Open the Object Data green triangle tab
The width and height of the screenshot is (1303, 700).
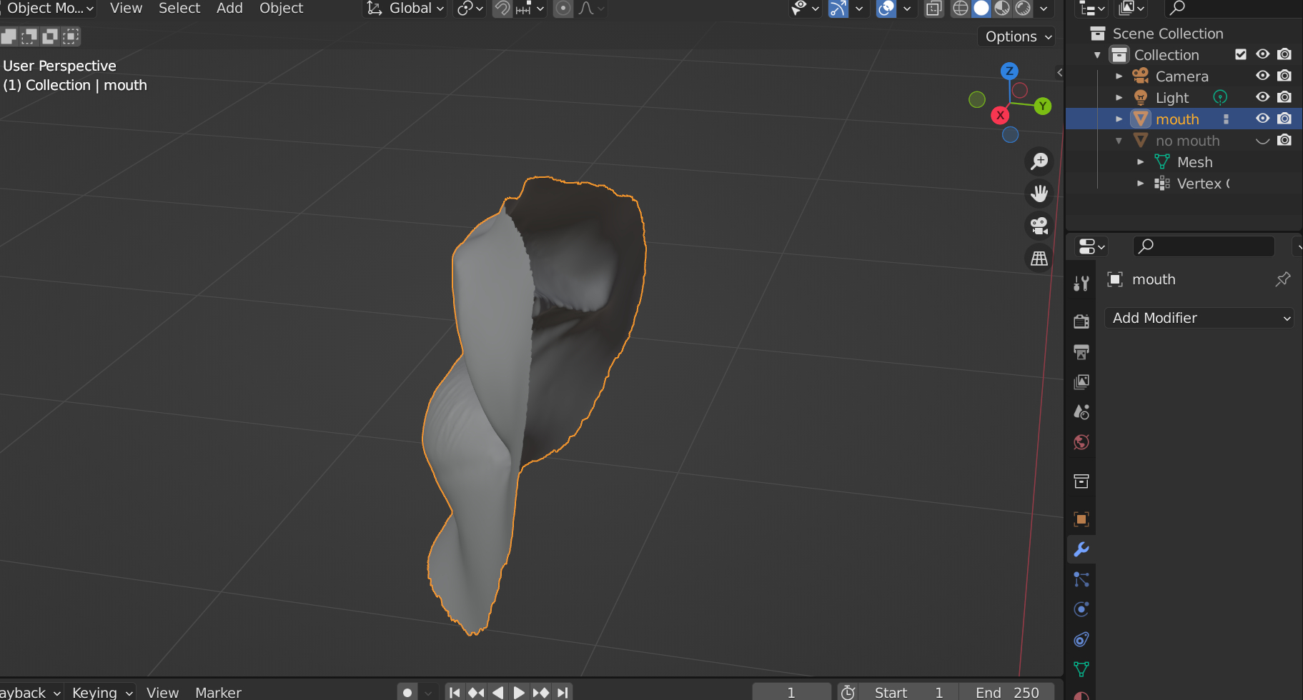(1081, 669)
